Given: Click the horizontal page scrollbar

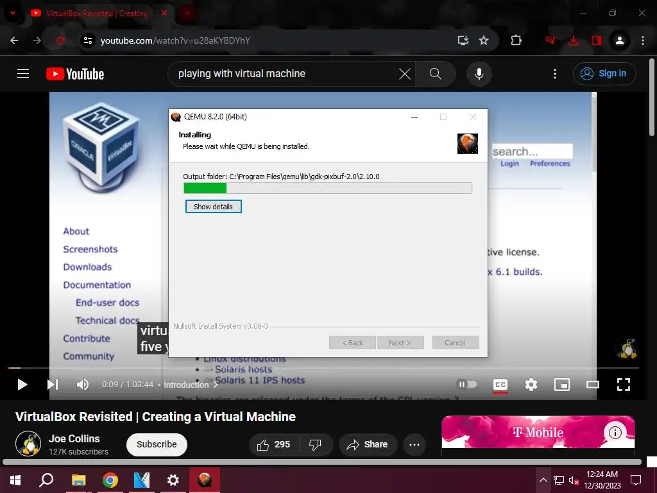Looking at the screenshot, I should 322,462.
